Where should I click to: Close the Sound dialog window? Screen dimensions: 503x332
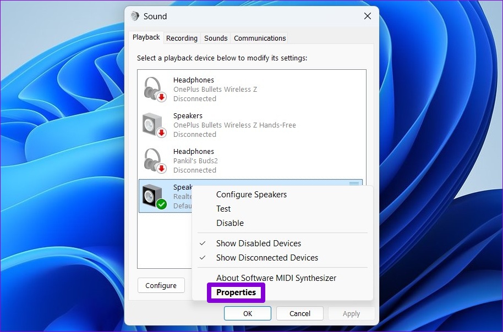368,16
